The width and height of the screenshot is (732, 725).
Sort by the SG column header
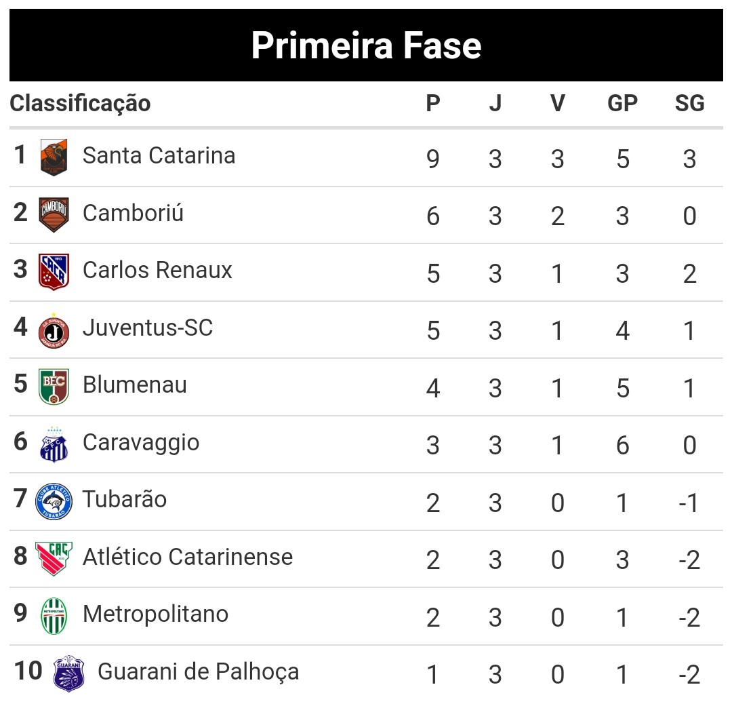click(689, 104)
